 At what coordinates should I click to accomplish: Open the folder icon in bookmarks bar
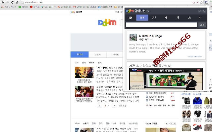(116, 7)
